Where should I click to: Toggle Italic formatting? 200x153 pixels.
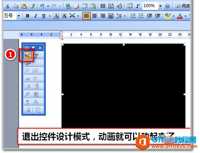(x=36, y=16)
